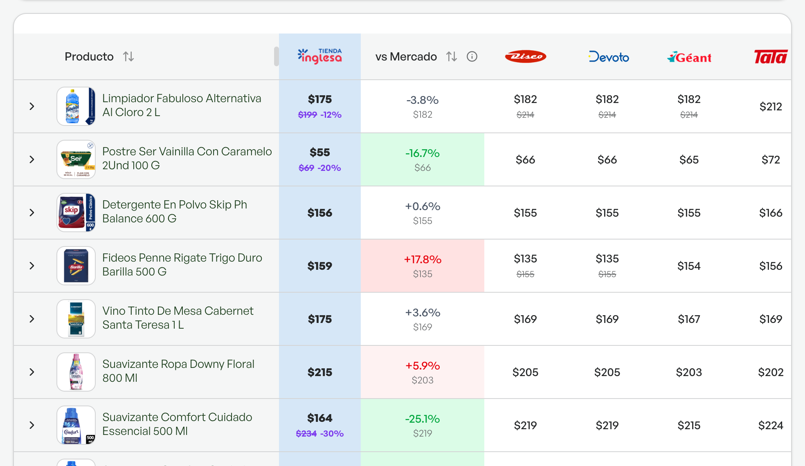Select the +5.9% market difference cell
Viewport: 805px width, 466px height.
[x=423, y=372]
